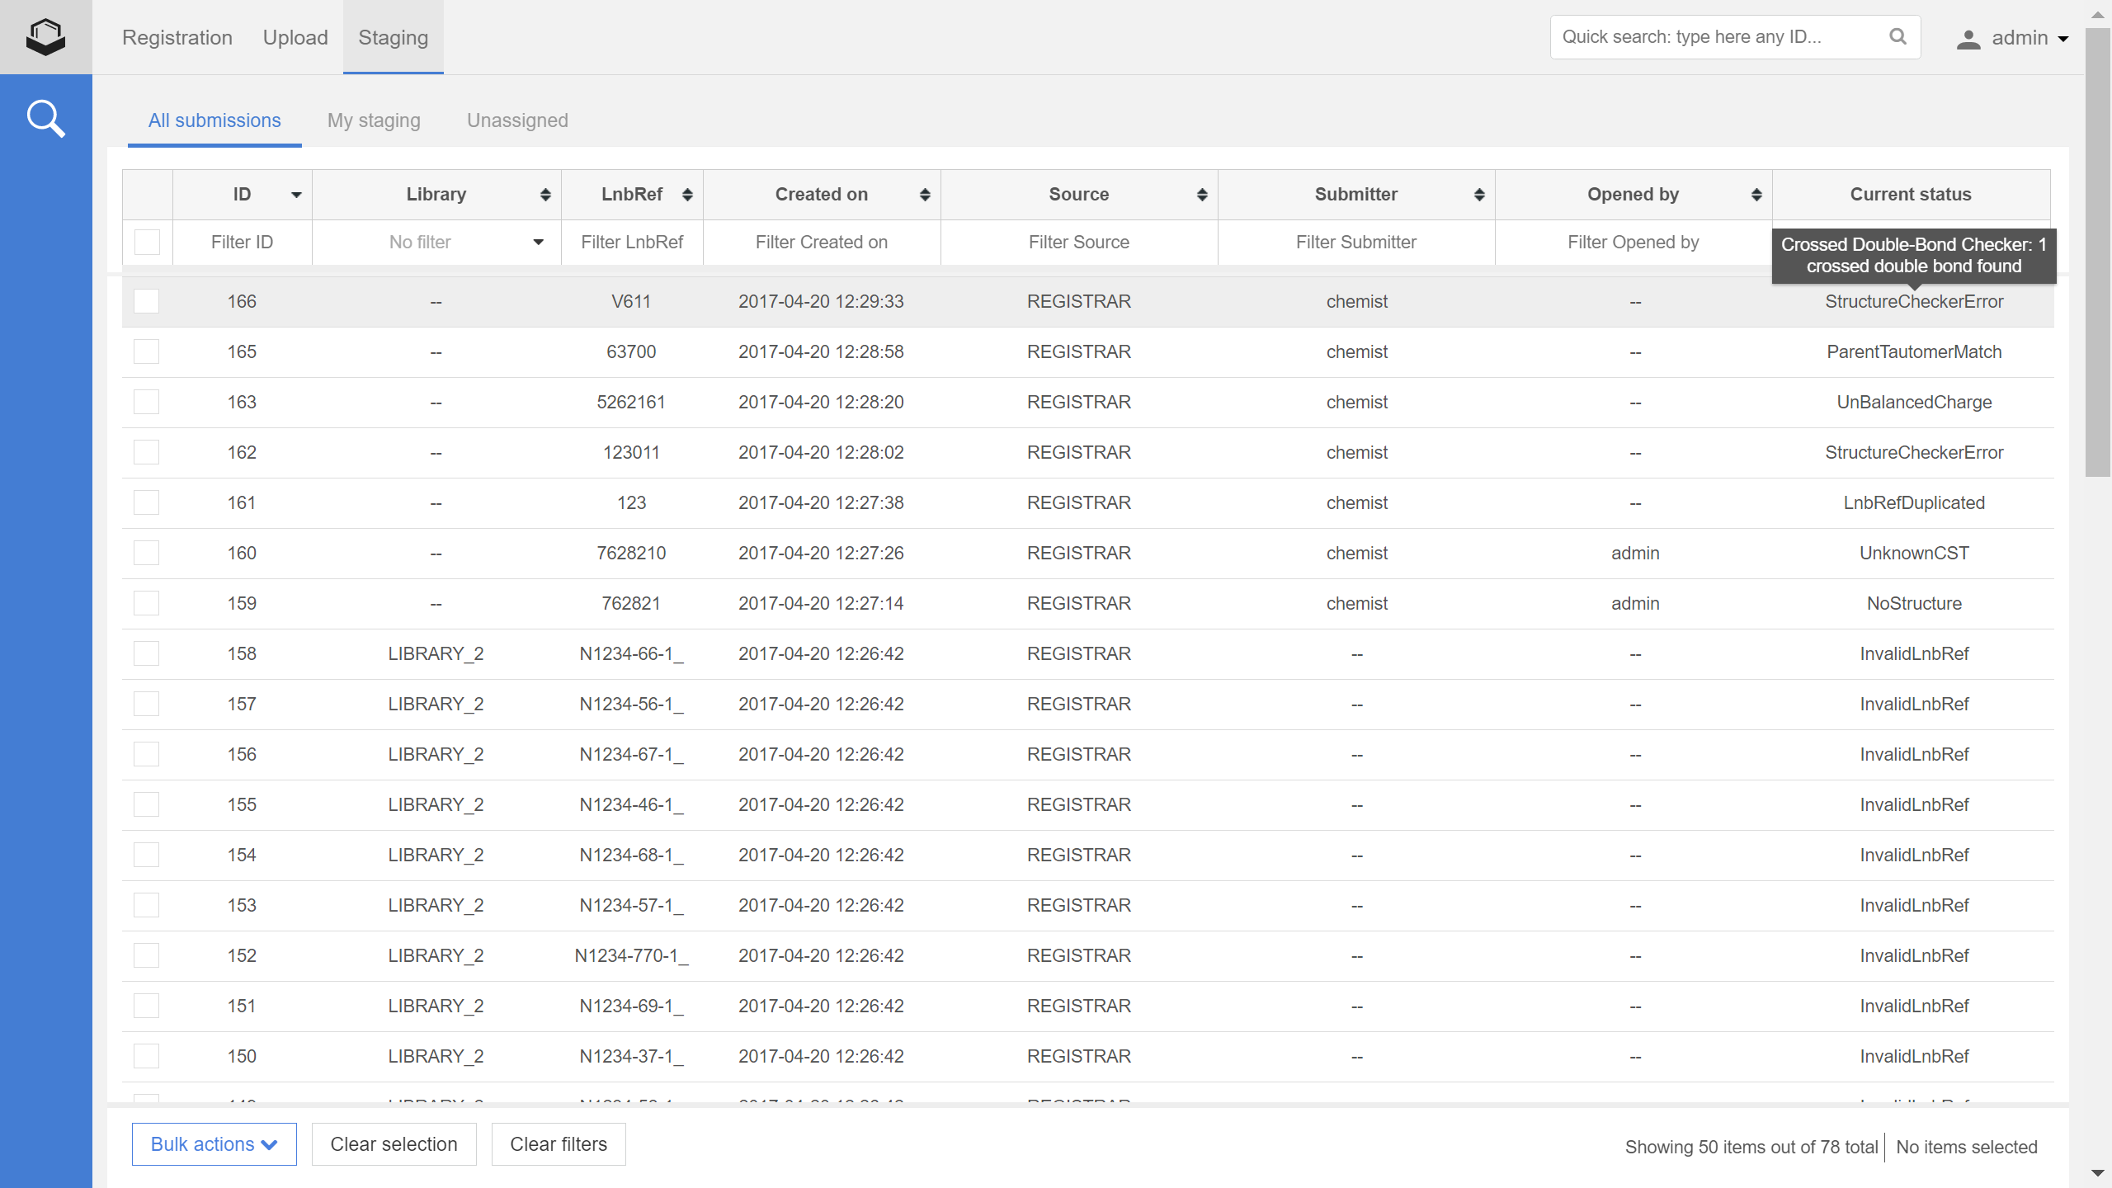Click LnbRef 63700 cell

(x=631, y=352)
